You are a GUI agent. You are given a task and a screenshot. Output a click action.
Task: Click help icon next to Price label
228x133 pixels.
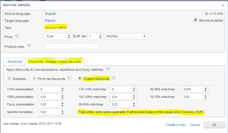coord(17,36)
